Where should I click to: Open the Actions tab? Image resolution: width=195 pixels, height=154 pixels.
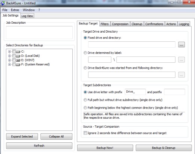[171, 24]
